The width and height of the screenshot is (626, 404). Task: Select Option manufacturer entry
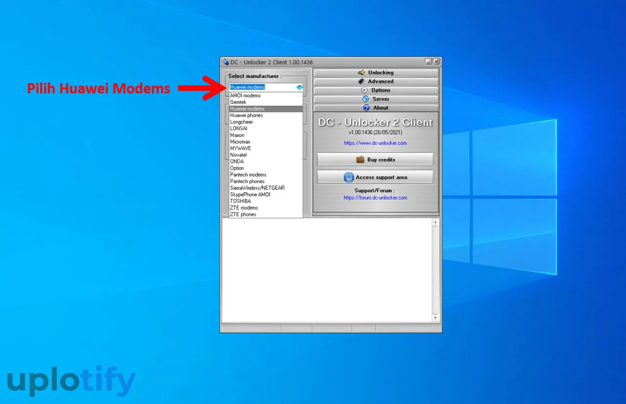[x=266, y=168]
